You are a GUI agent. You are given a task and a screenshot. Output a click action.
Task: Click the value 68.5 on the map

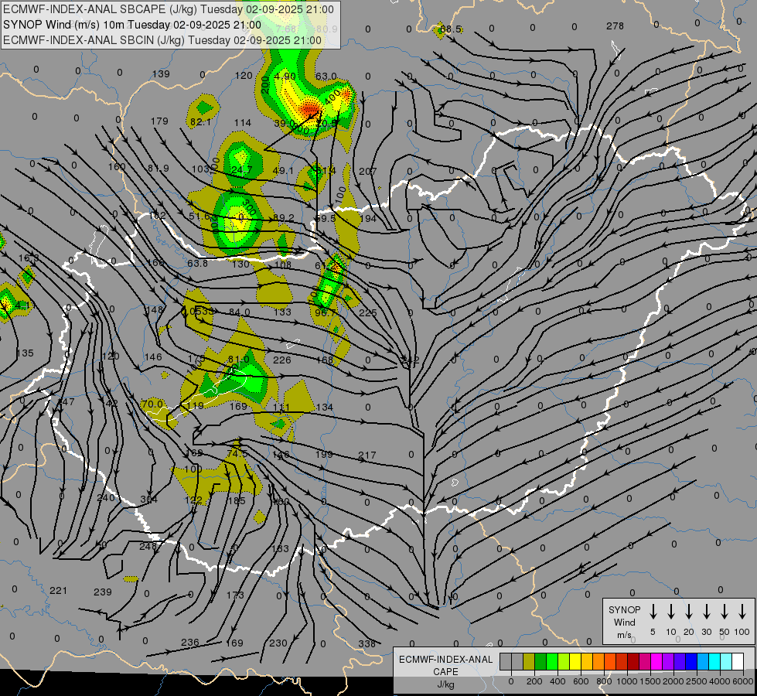coord(451,29)
